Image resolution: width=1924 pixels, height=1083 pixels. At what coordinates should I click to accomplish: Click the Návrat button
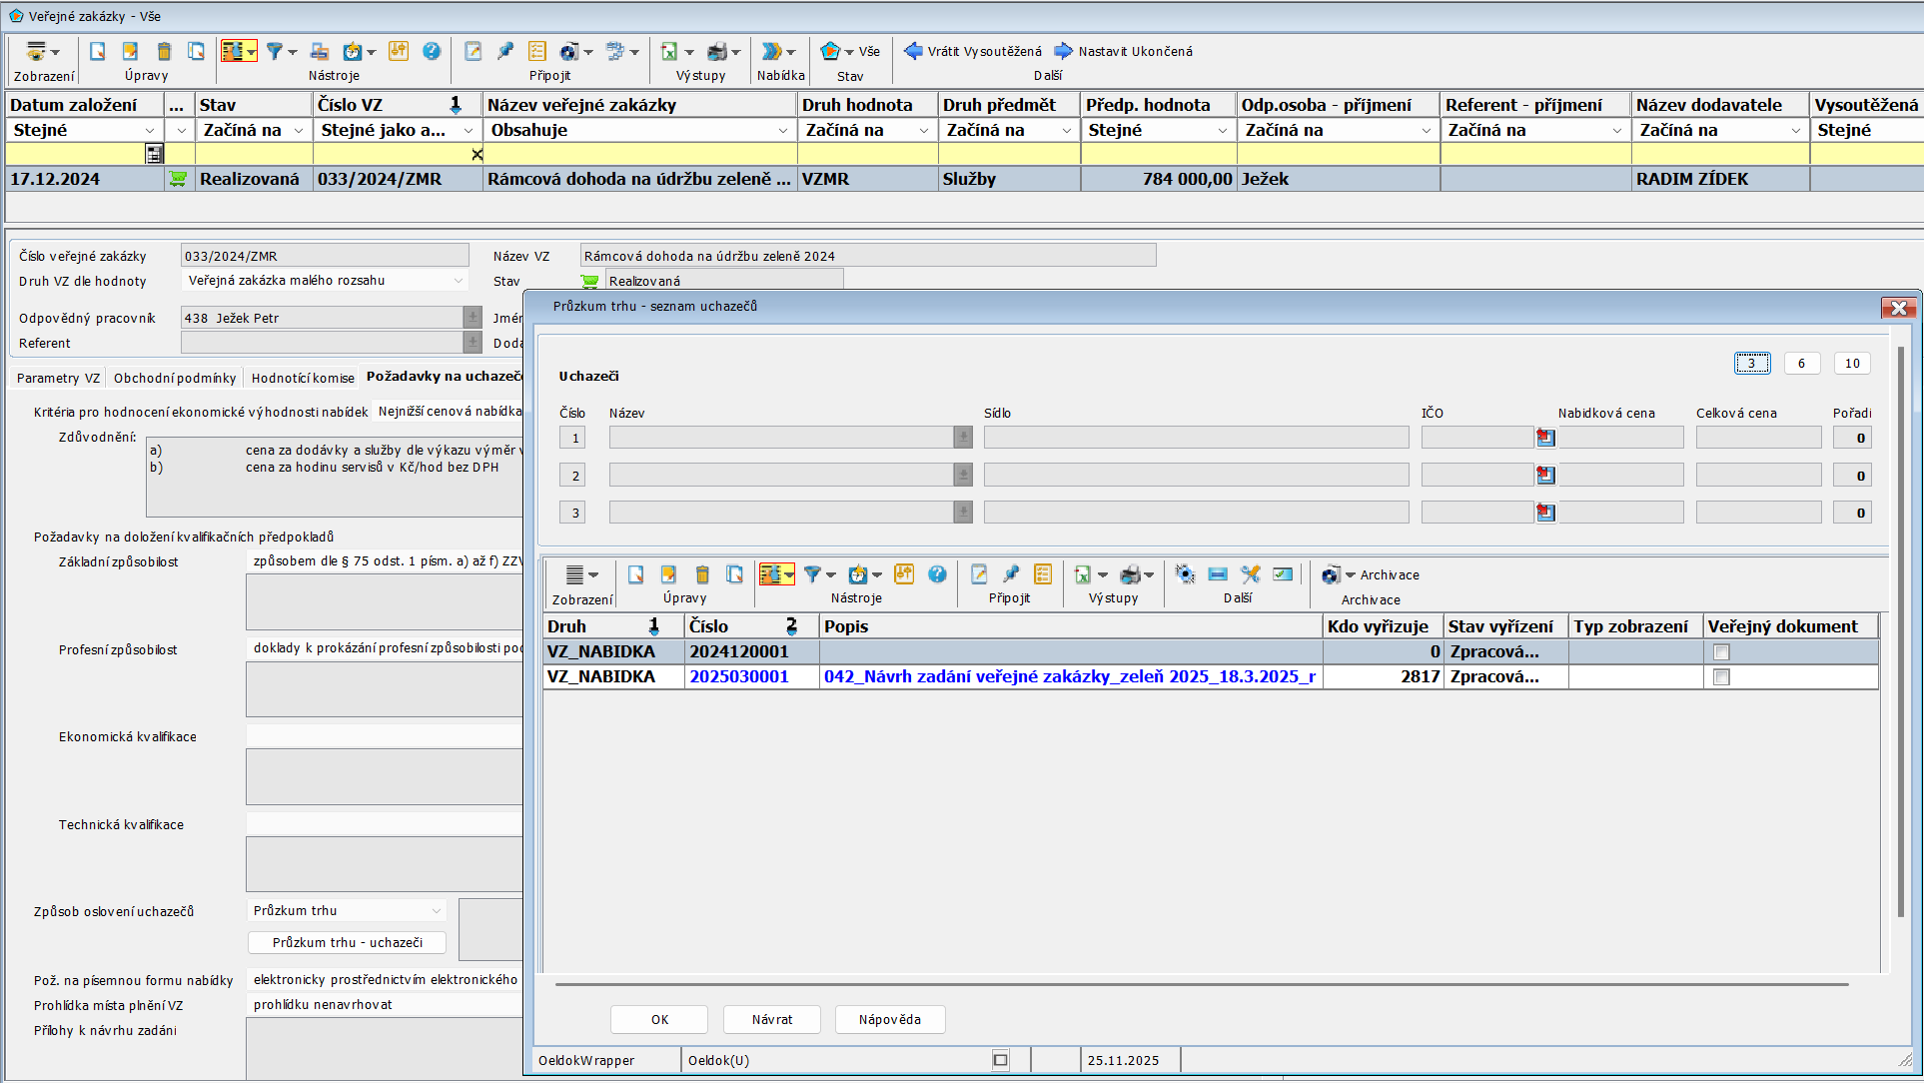tap(771, 1019)
